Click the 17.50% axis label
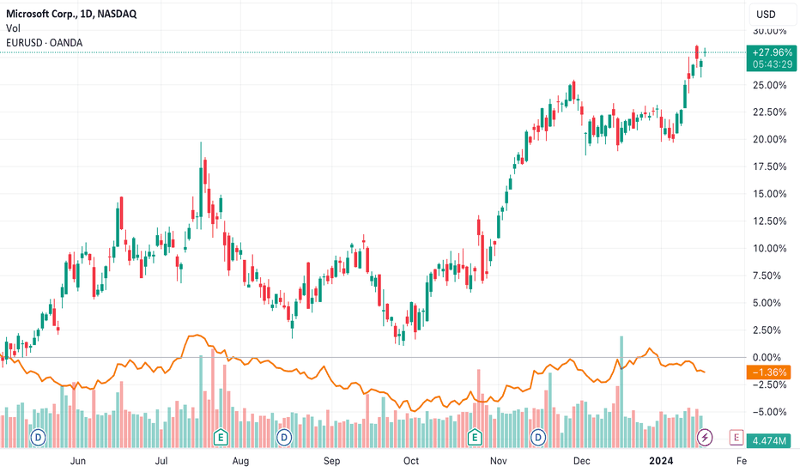Image resolution: width=800 pixels, height=472 pixels. coord(769,166)
